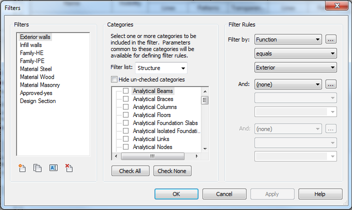The height and width of the screenshot is (210, 352).
Task: Open ellipsis button beside first And rule
Action: [x=330, y=84]
